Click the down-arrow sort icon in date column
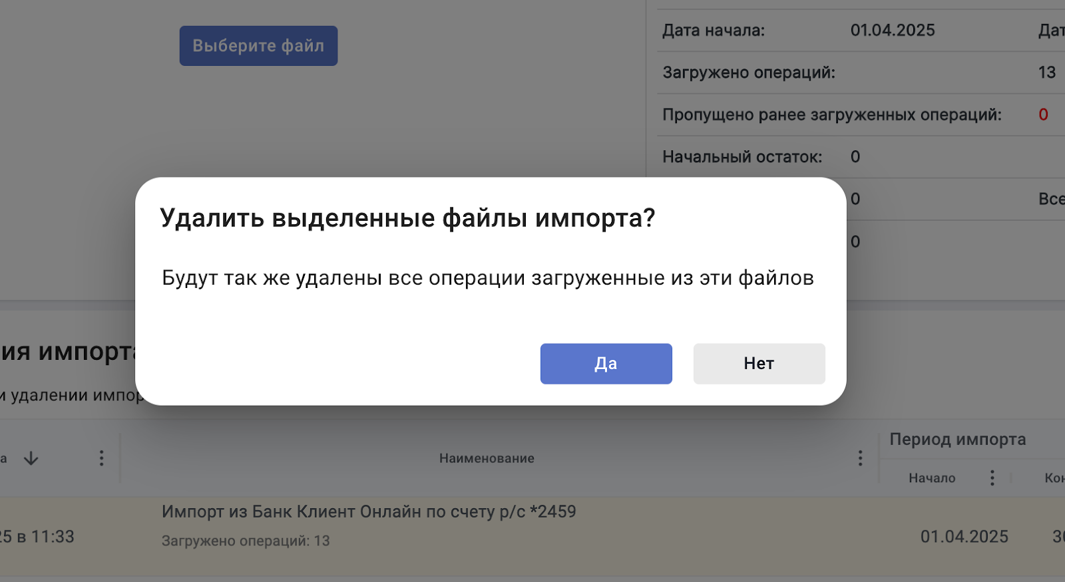 coord(31,458)
